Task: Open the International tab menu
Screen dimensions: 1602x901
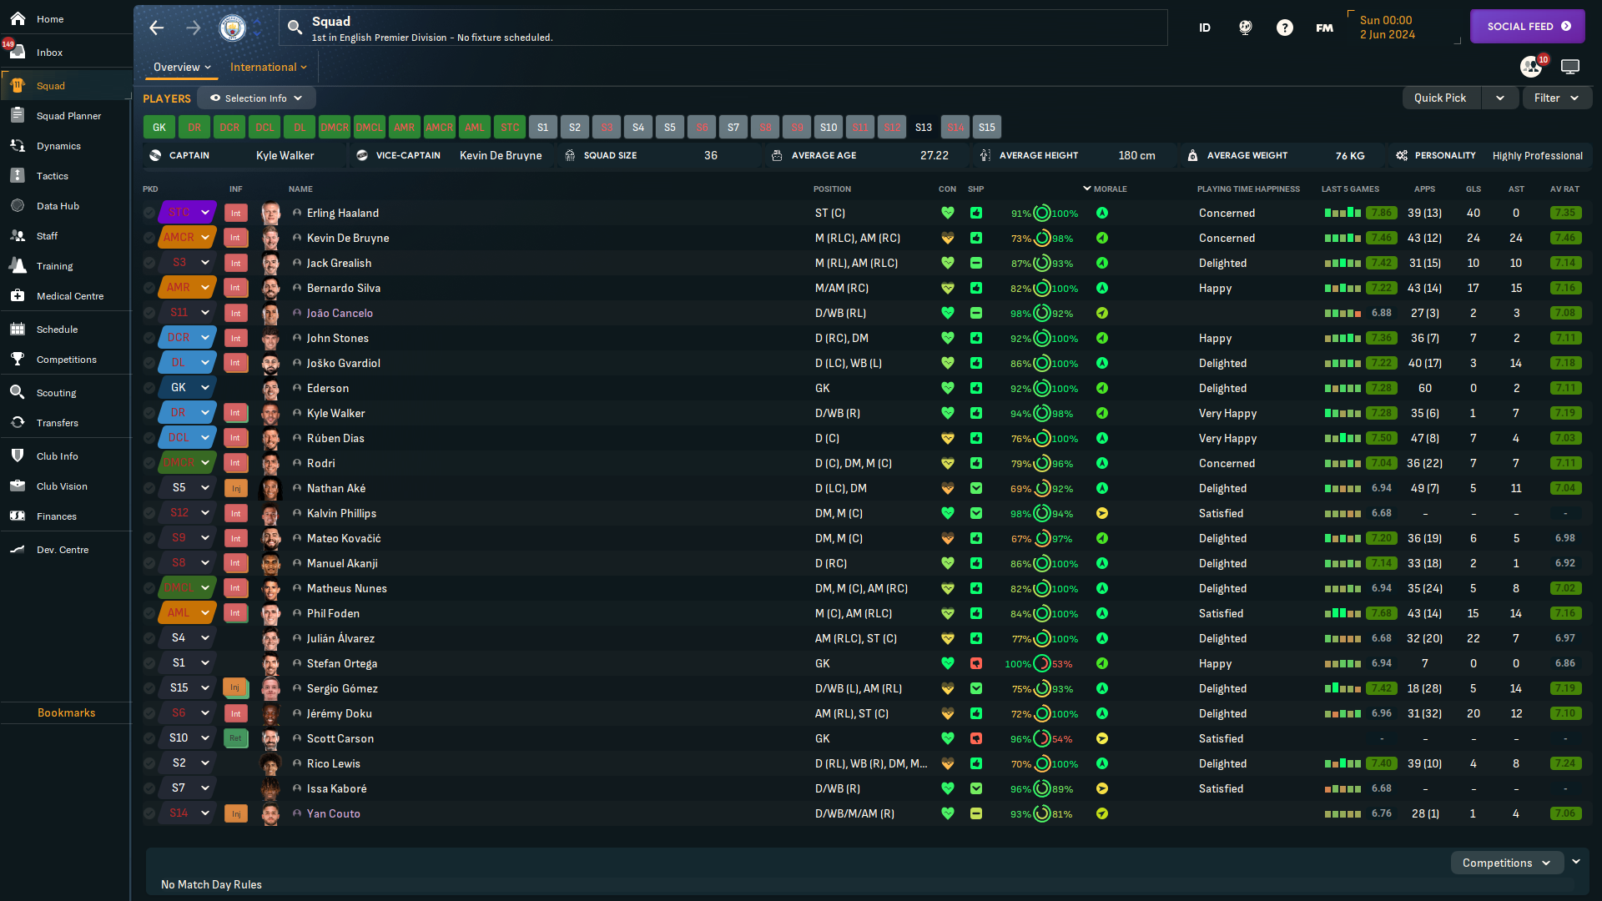Action: tap(269, 67)
